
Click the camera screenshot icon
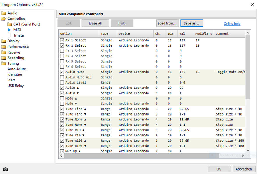(x=5, y=169)
